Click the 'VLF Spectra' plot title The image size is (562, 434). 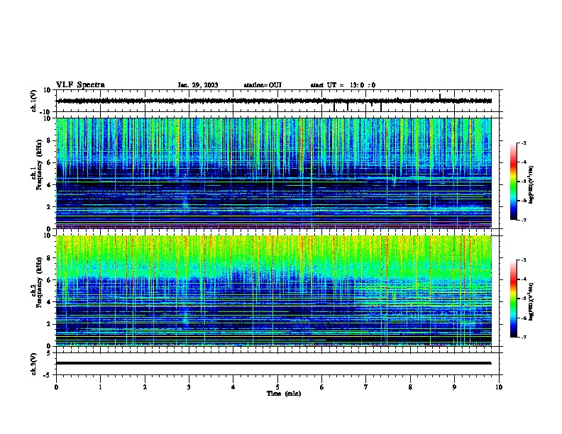pyautogui.click(x=80, y=85)
